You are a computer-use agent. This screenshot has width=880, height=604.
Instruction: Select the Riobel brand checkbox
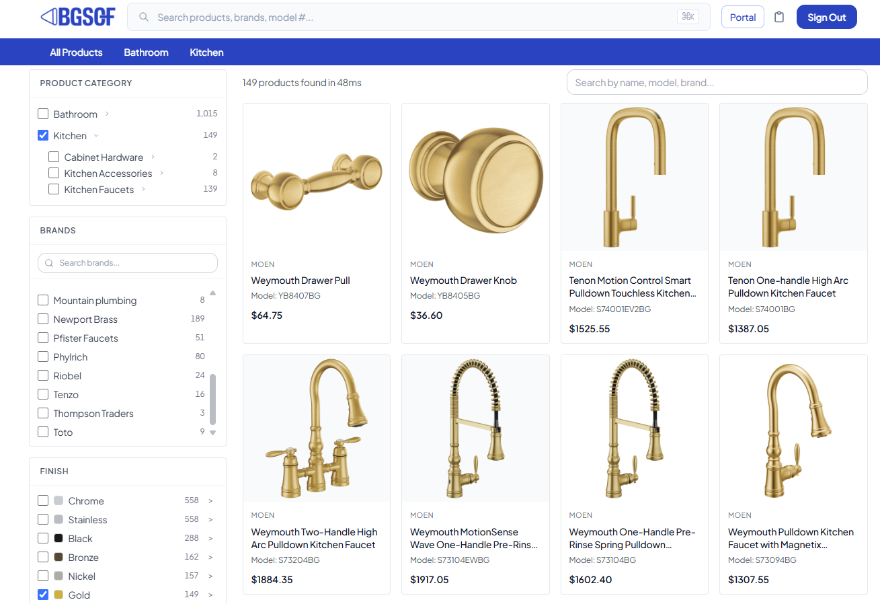pos(43,375)
